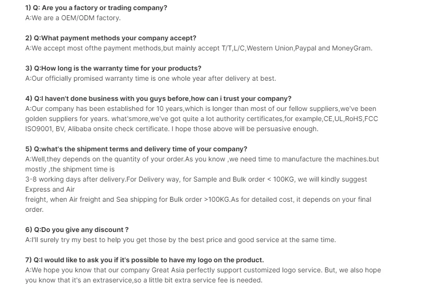Select the best price and good service answer

pyautogui.click(x=180, y=240)
